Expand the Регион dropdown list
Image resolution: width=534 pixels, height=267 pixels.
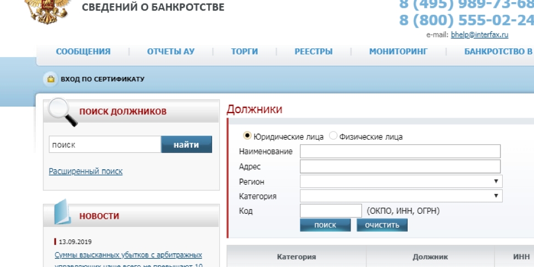coord(400,181)
